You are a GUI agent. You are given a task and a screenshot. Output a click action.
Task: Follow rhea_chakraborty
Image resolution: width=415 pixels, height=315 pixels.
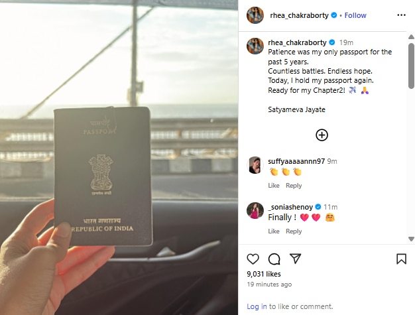355,15
